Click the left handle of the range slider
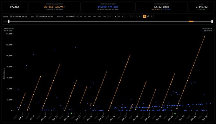 point(9,22)
